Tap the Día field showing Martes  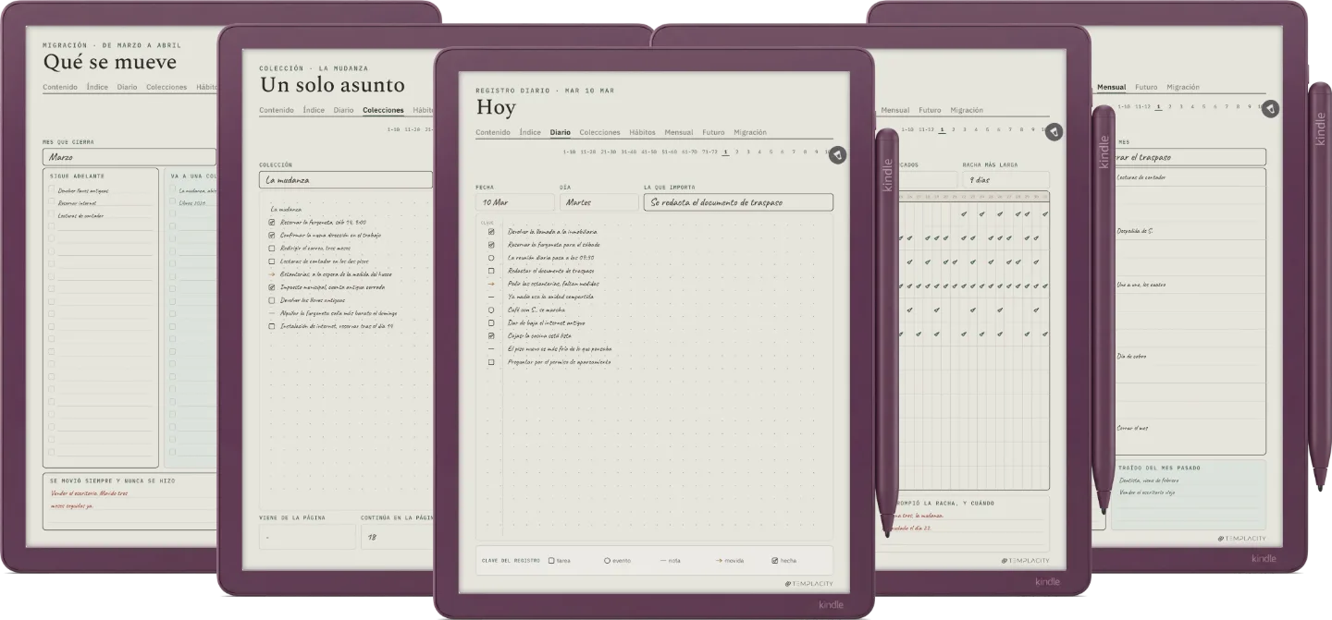tap(599, 202)
